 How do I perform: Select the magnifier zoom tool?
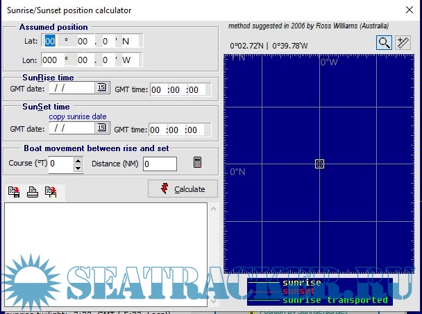click(384, 42)
